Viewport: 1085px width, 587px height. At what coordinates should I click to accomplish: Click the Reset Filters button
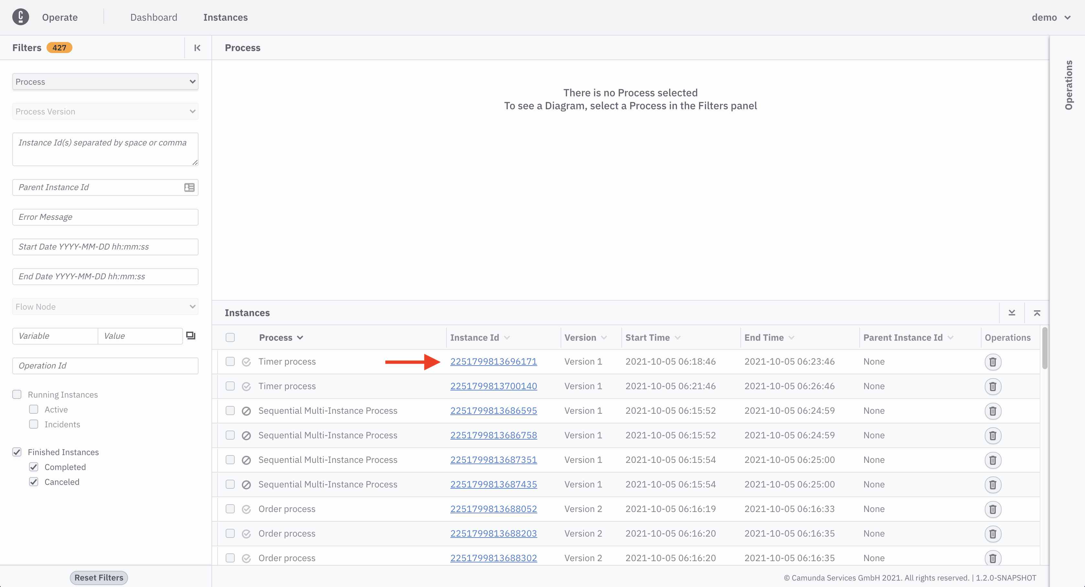[98, 577]
